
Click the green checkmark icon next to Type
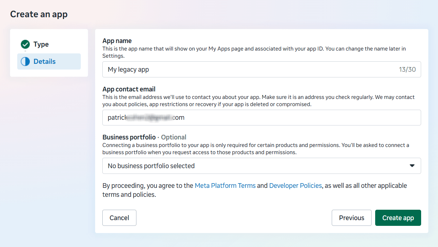coord(25,44)
